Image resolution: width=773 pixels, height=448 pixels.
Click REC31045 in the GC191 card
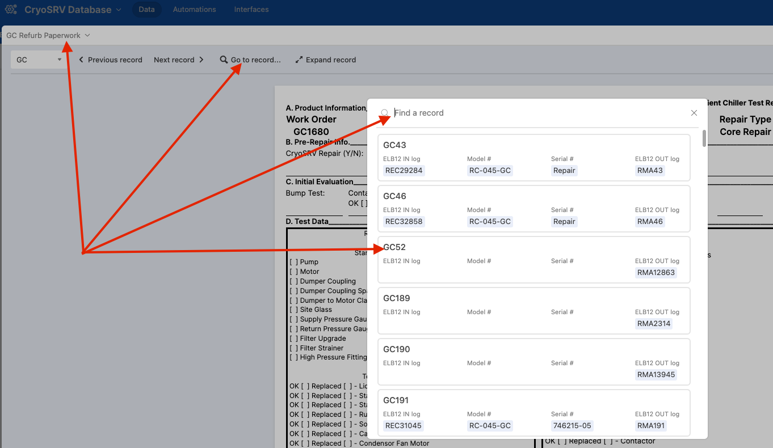click(404, 425)
